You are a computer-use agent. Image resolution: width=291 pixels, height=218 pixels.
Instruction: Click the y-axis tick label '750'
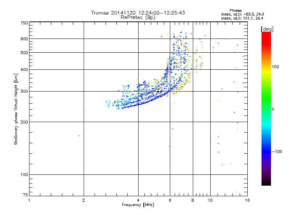(x=24, y=23)
